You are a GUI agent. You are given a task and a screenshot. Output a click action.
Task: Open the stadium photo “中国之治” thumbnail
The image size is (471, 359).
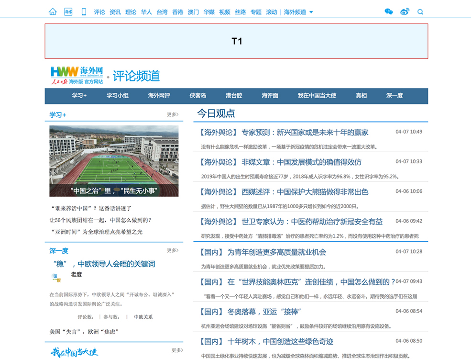pos(114,161)
